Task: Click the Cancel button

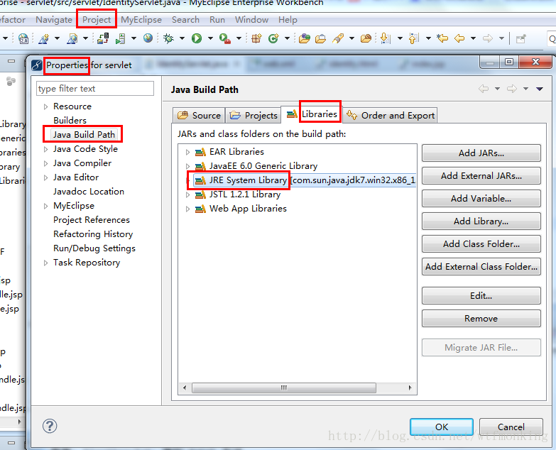Action: click(x=511, y=427)
